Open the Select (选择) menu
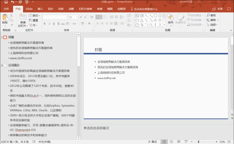 (212, 25)
